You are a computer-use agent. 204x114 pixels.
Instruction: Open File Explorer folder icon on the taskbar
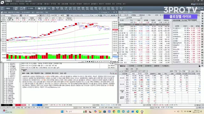(100, 111)
